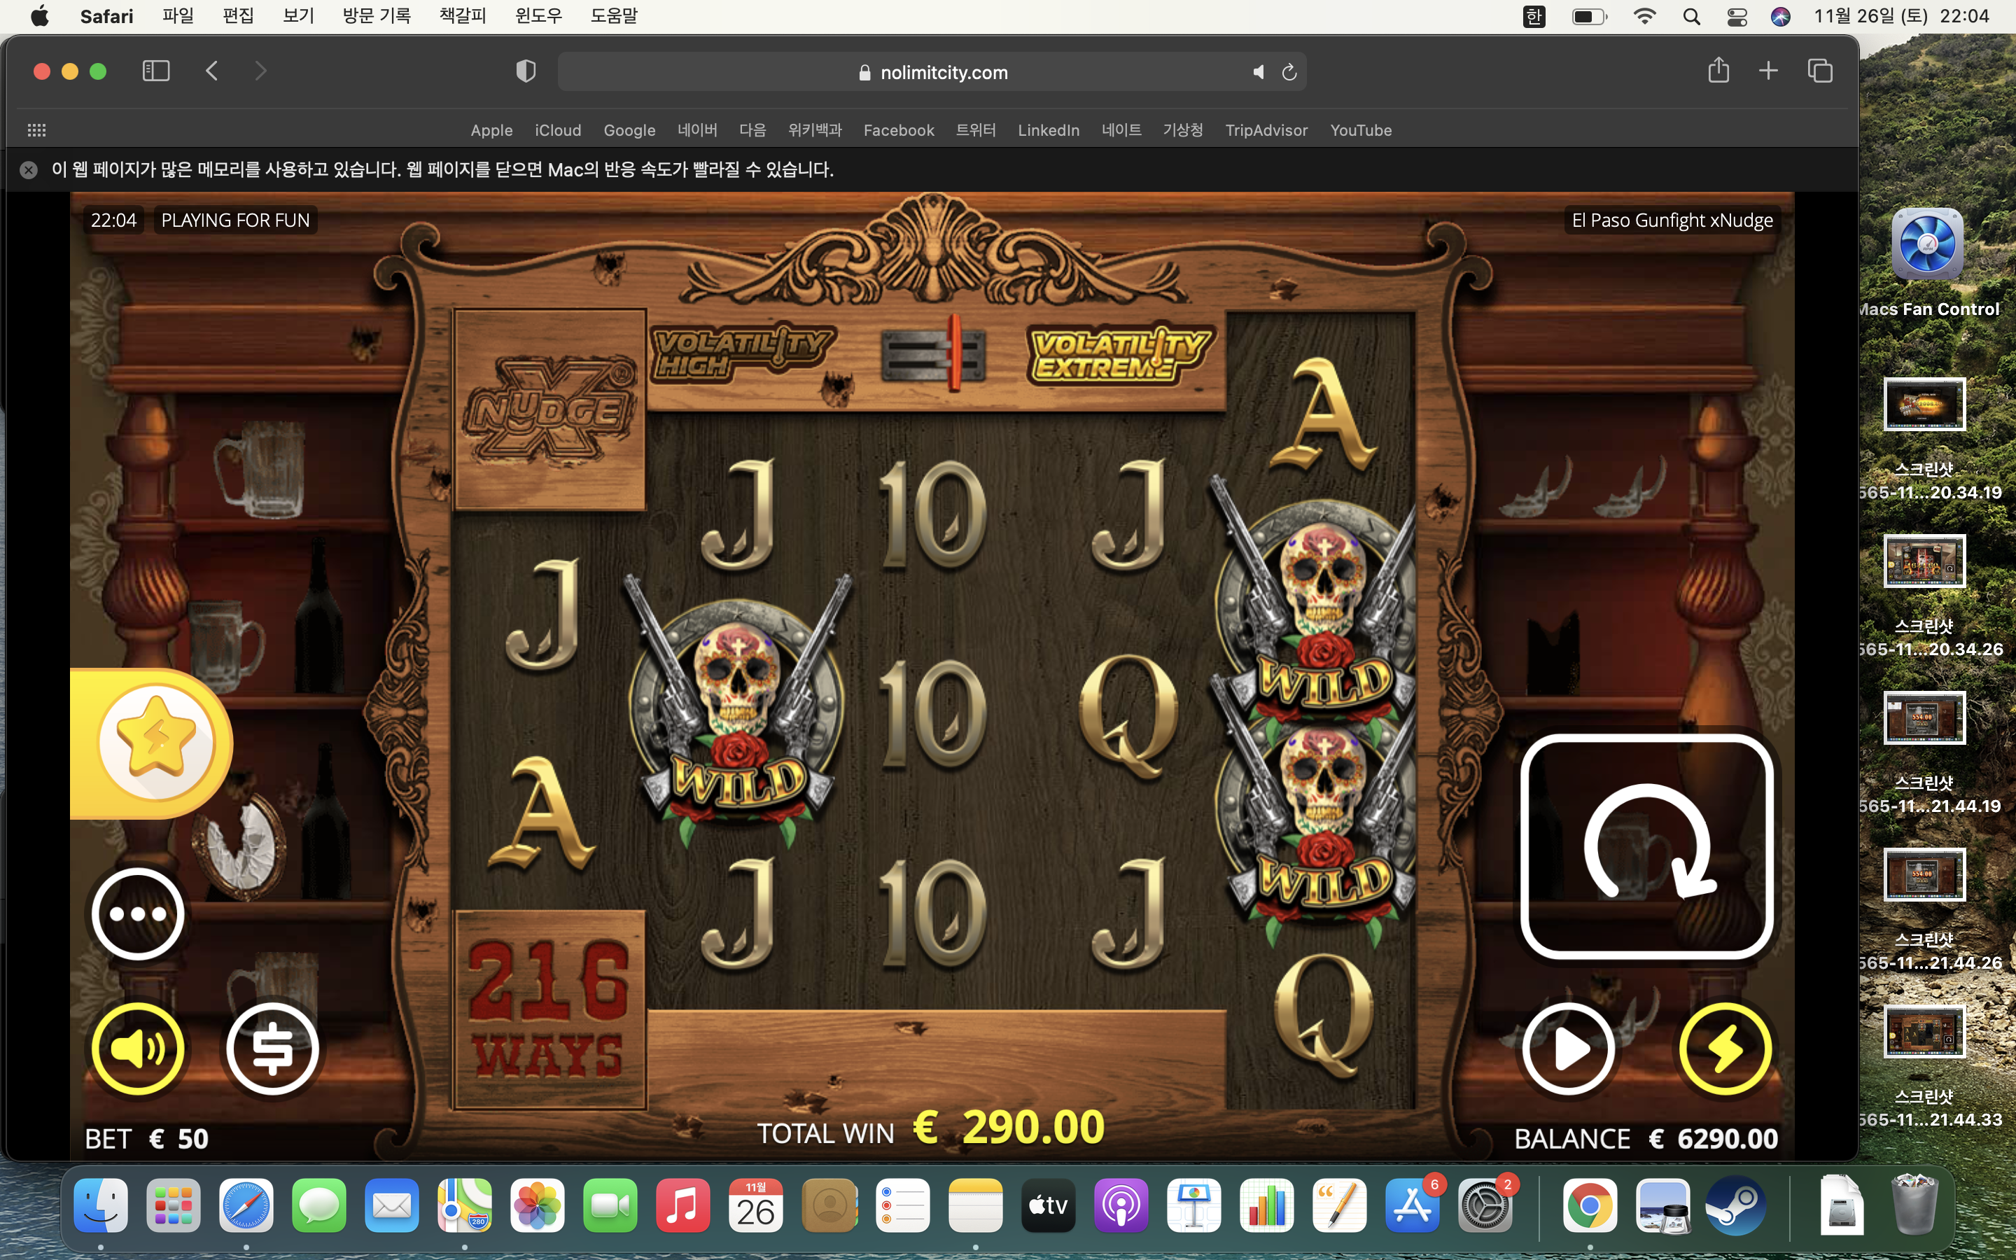The image size is (2016, 1260).
Task: Toggle the yellow lightning fast-spin button
Action: pos(1724,1049)
